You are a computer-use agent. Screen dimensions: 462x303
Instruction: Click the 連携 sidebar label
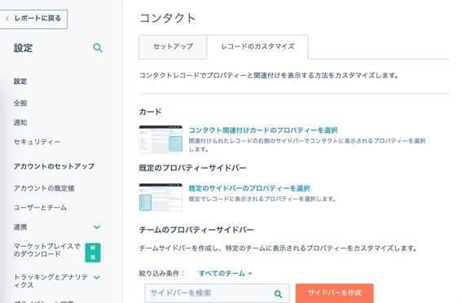pyautogui.click(x=20, y=227)
